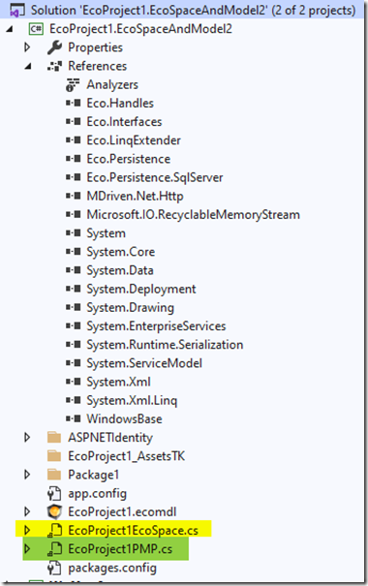Click the reference icon next to System.ServiceModel
Viewport: 368px width, 586px height.
click(74, 363)
